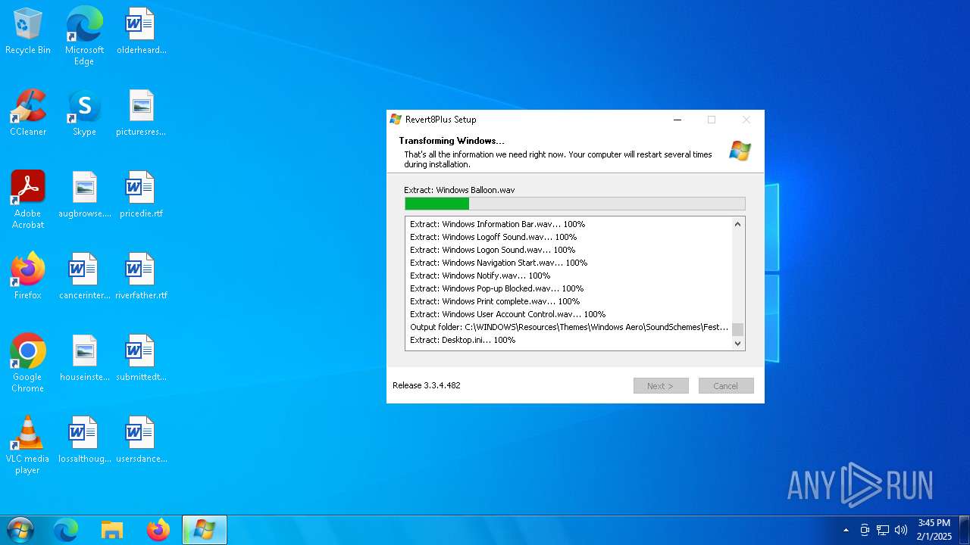Click the Revert8Plus Setup title bar icon

pyautogui.click(x=396, y=119)
